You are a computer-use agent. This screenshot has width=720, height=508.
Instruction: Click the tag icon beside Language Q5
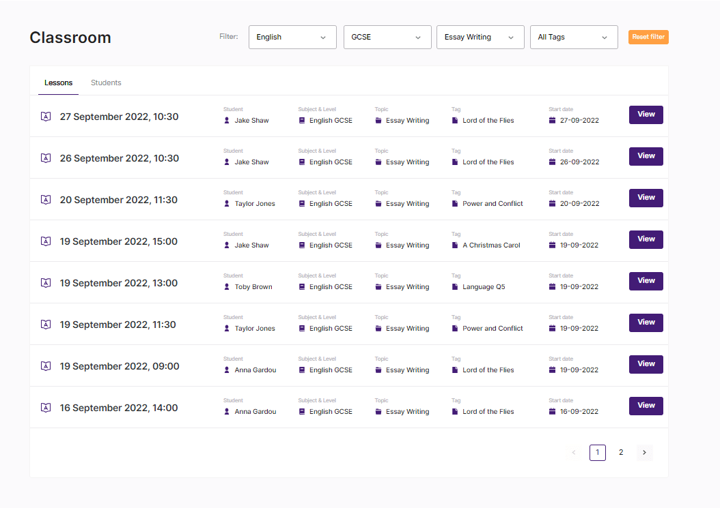455,287
